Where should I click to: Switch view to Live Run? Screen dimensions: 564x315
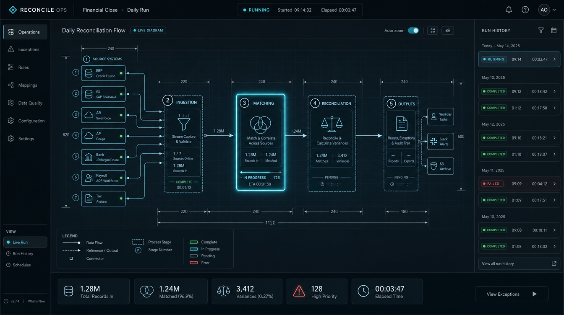(25, 242)
